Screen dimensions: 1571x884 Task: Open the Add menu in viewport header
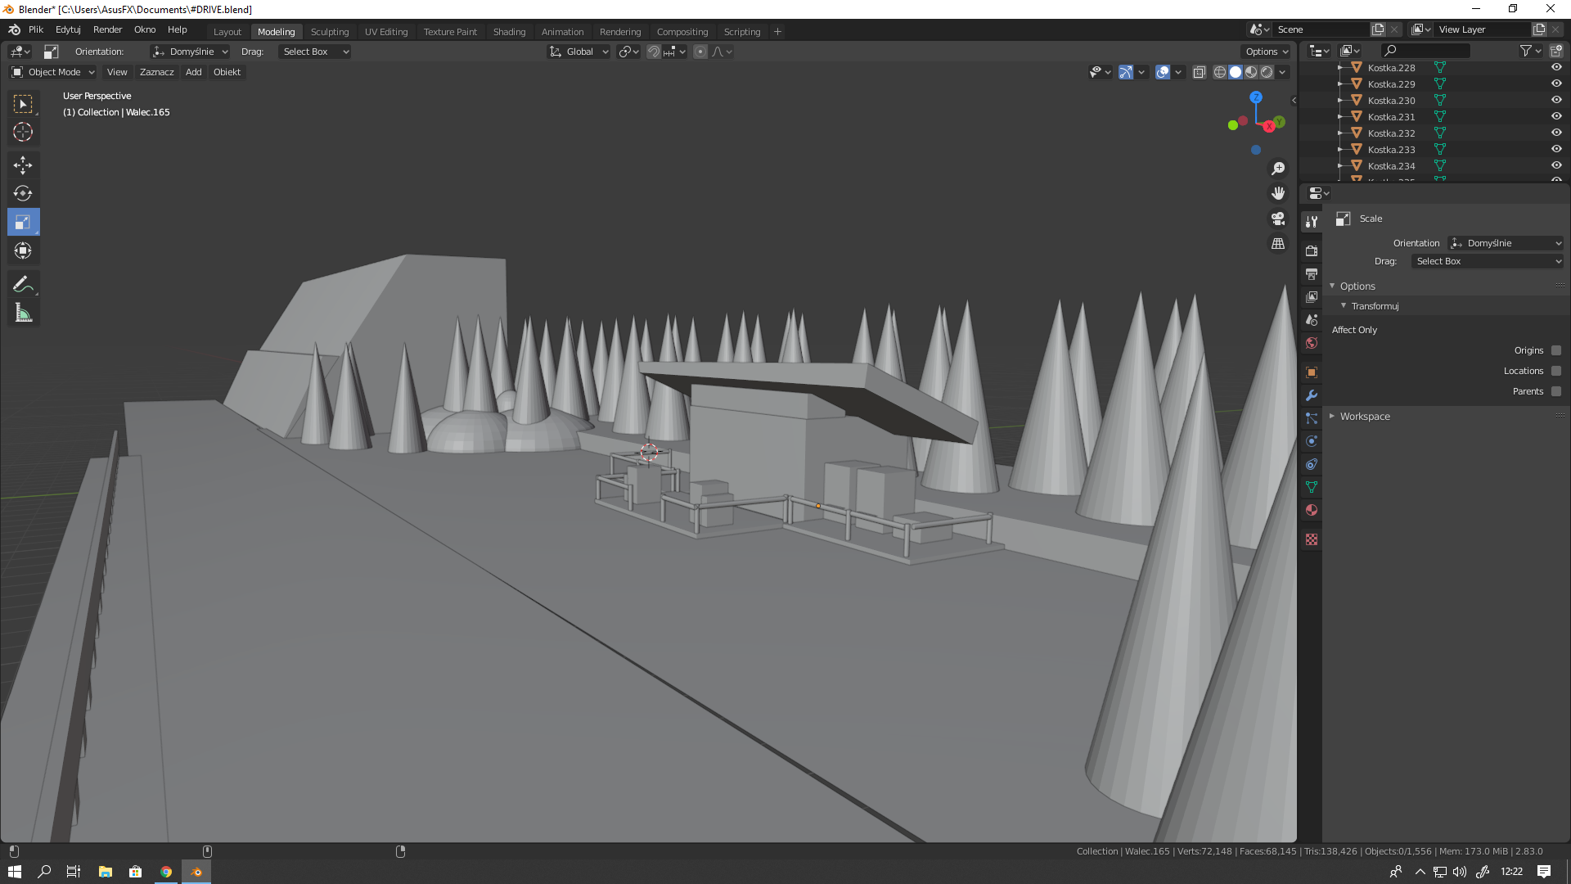point(193,72)
